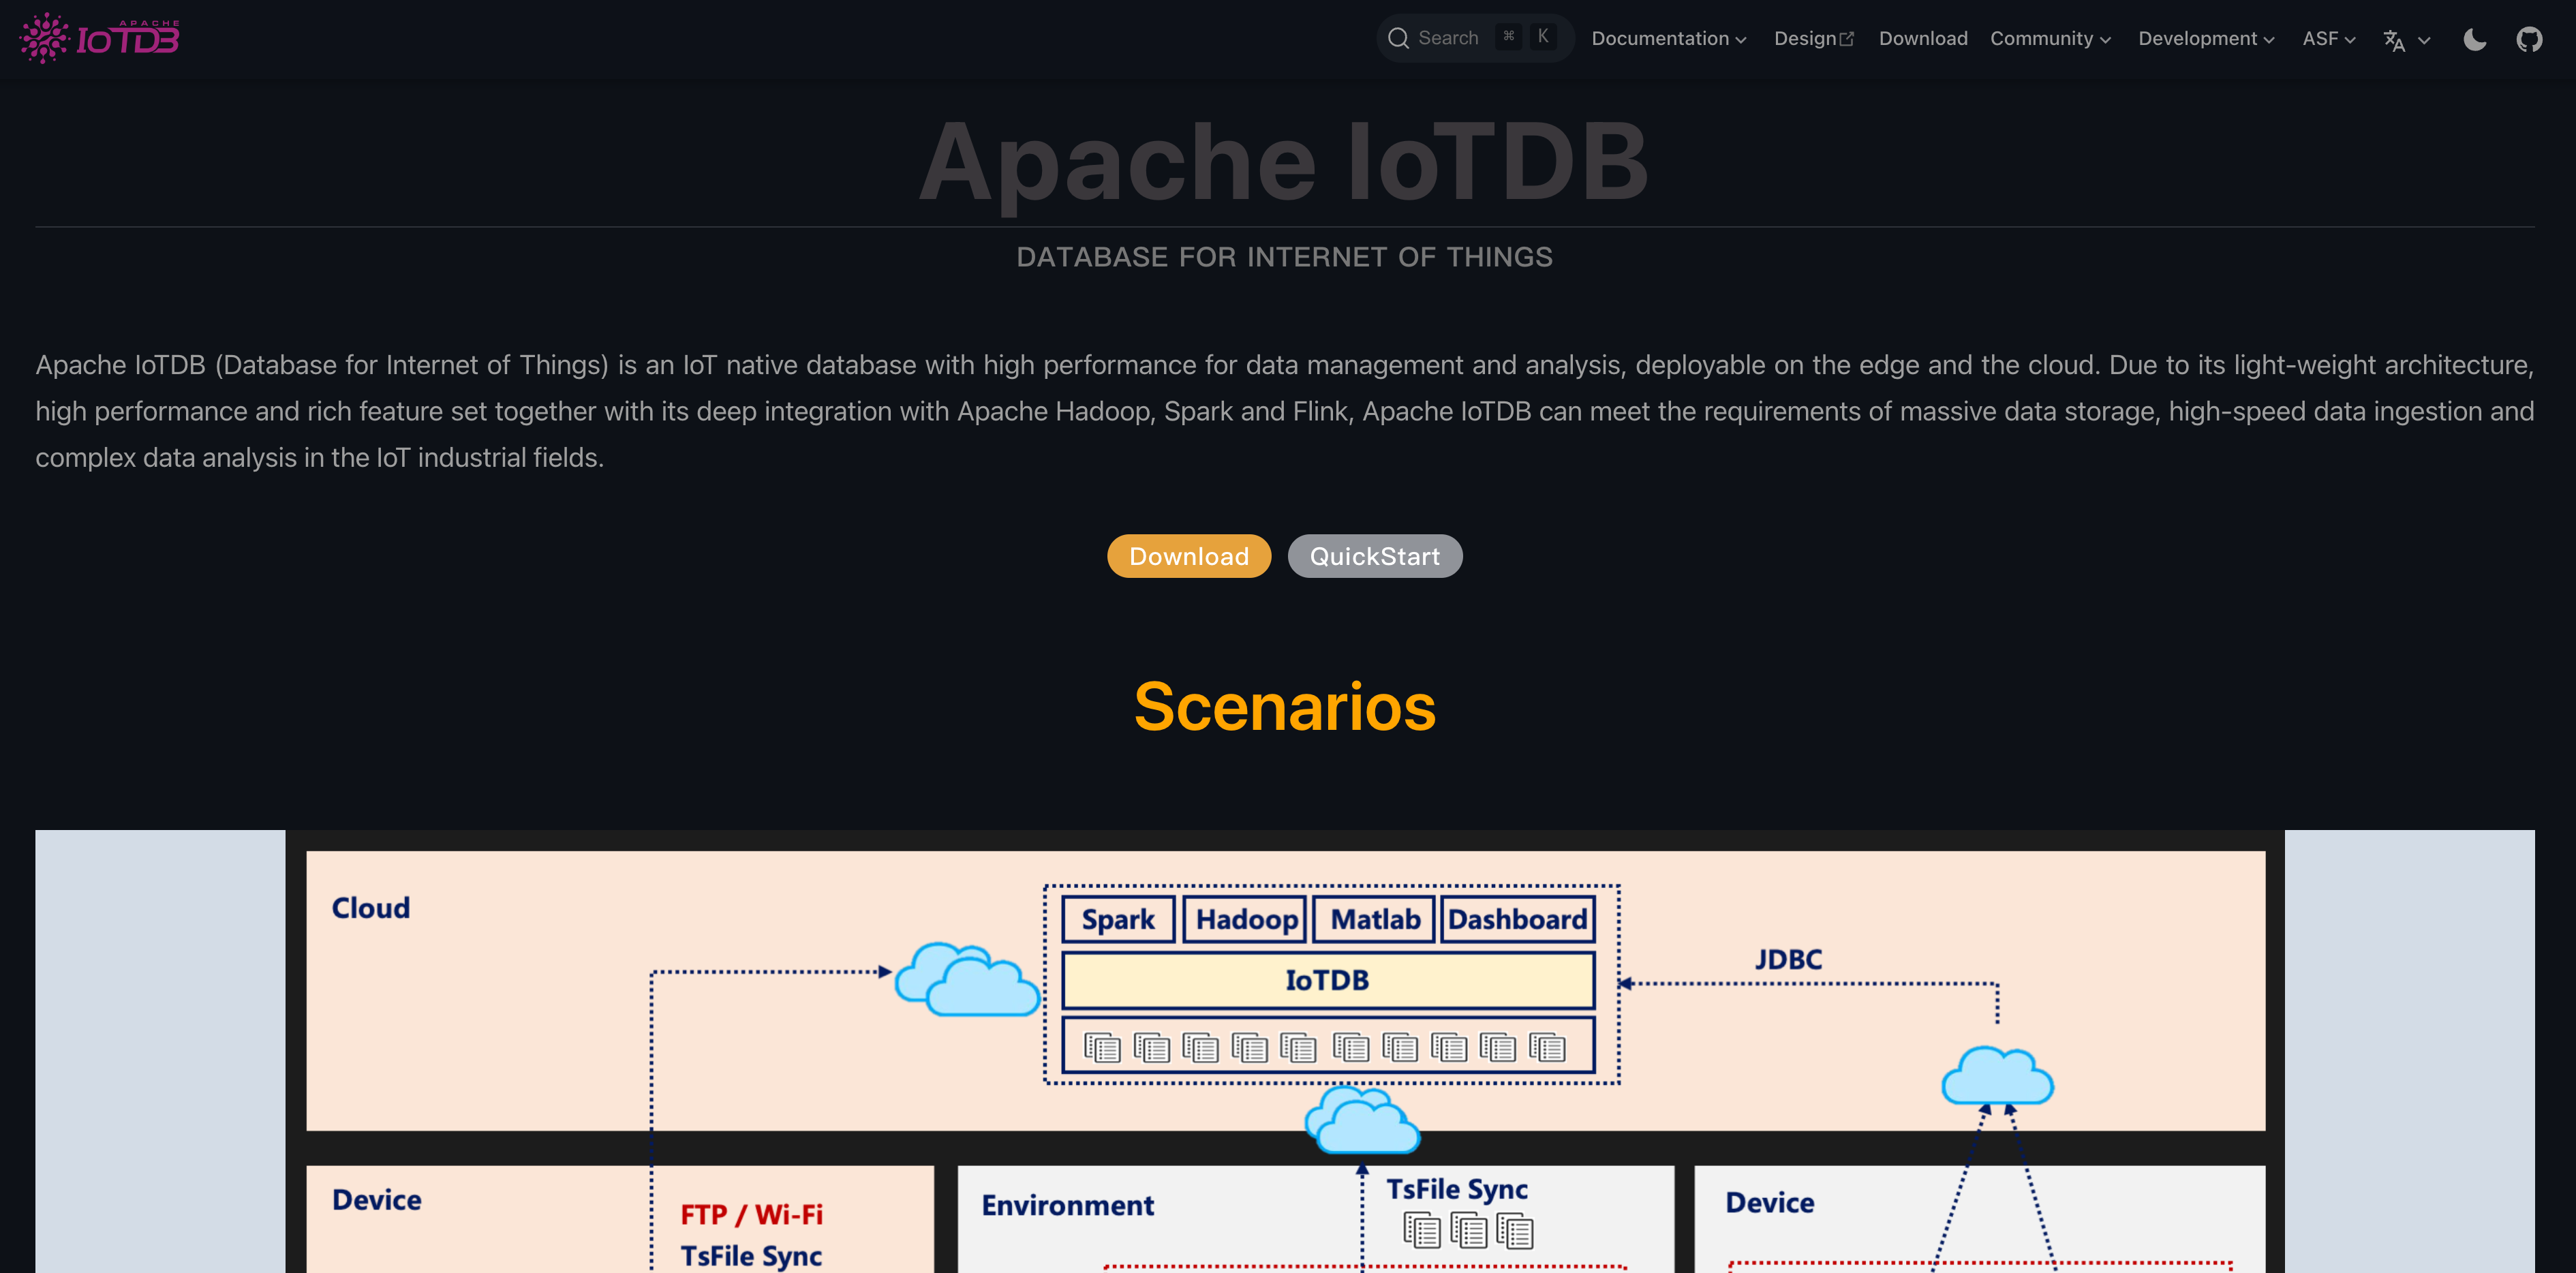The image size is (2576, 1273).
Task: Open the Development dropdown menu
Action: point(2205,39)
